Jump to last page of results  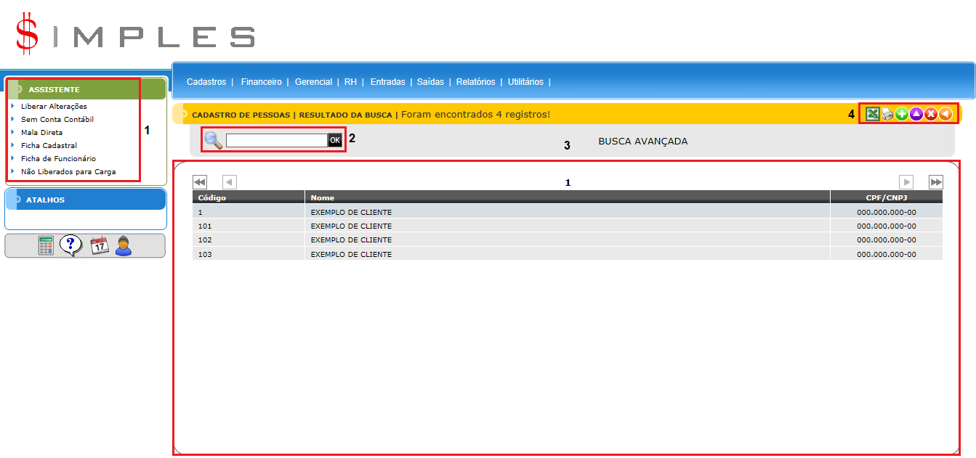pos(936,182)
